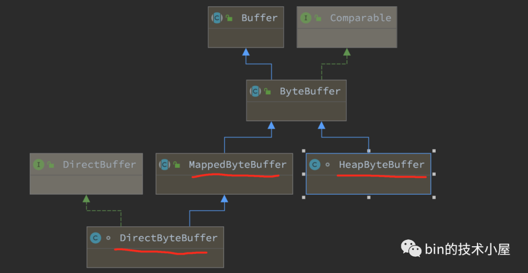Viewport: 528px width, 273px height.
Task: Click public lock icon next to MappedByteBuffer
Action: coord(177,165)
